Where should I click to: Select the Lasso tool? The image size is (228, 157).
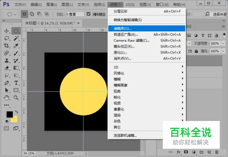pos(7,38)
